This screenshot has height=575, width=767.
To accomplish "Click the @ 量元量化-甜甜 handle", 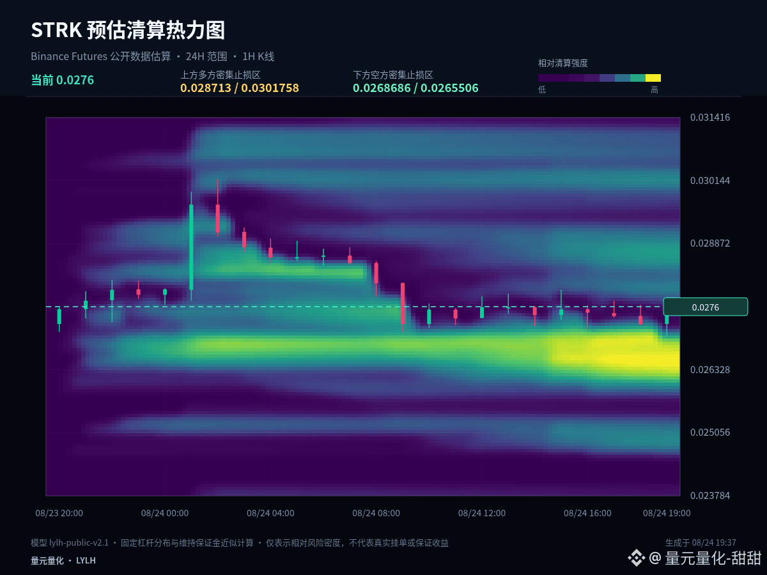I will pos(706,558).
